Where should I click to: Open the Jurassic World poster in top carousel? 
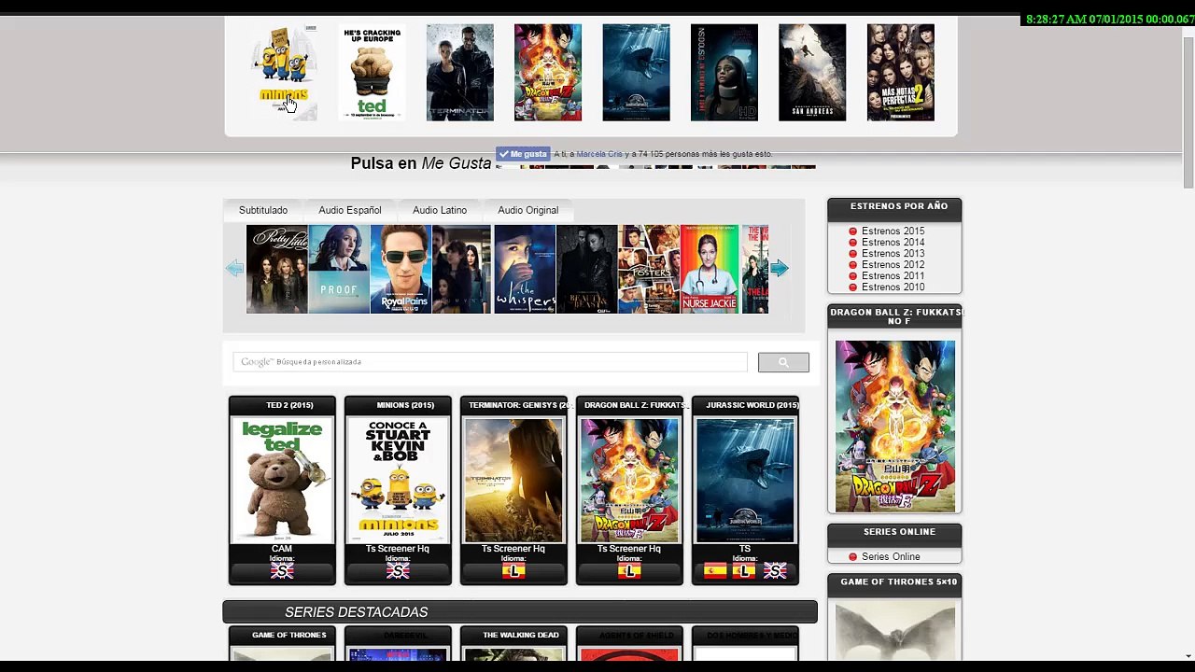636,73
